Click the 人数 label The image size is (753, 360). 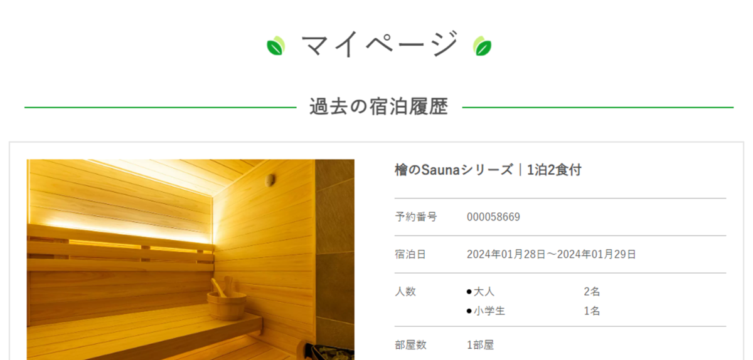click(x=405, y=291)
